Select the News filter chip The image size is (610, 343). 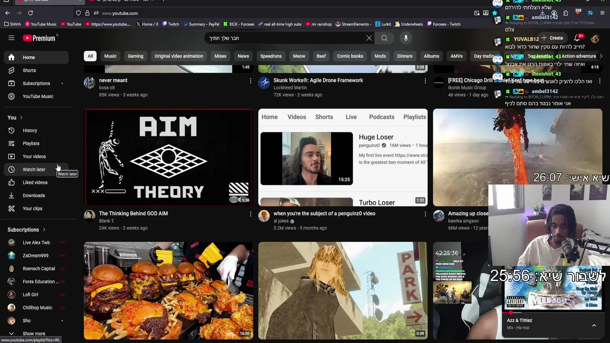click(x=244, y=56)
